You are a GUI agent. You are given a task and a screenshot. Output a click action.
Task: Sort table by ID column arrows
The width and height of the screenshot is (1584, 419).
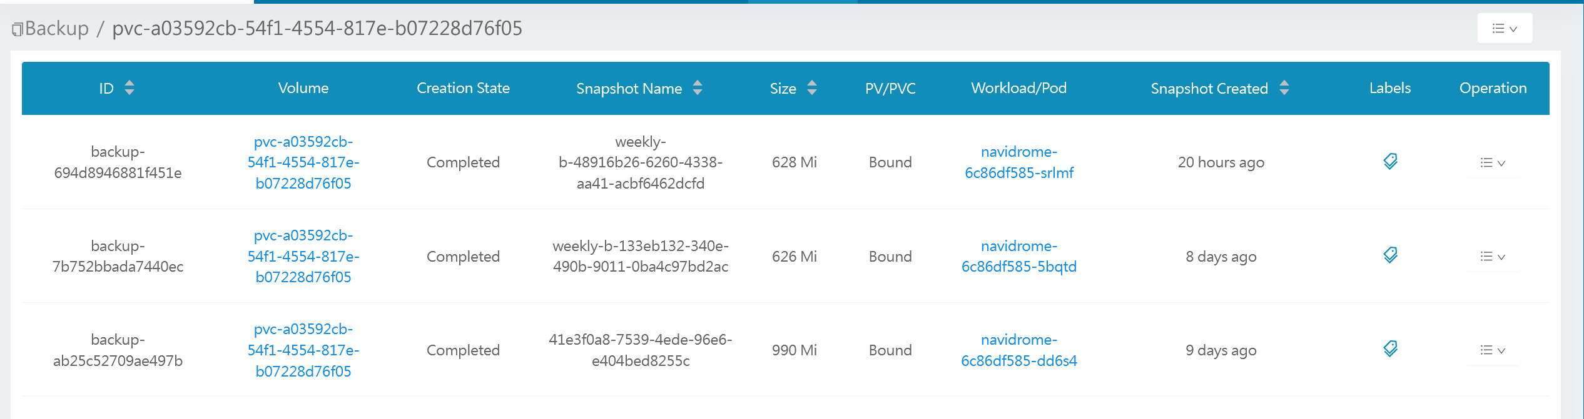pos(129,88)
